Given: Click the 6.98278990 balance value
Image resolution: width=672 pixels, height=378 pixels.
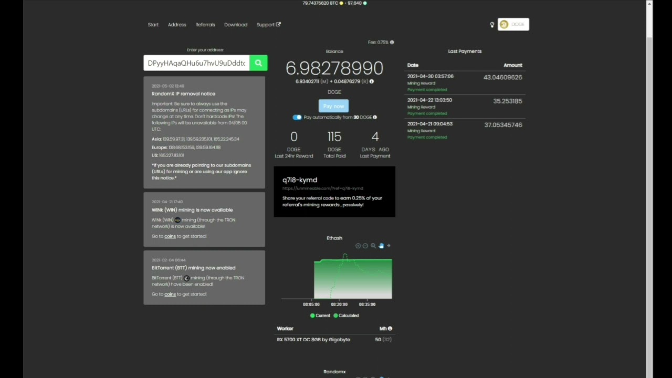Looking at the screenshot, I should 334,68.
